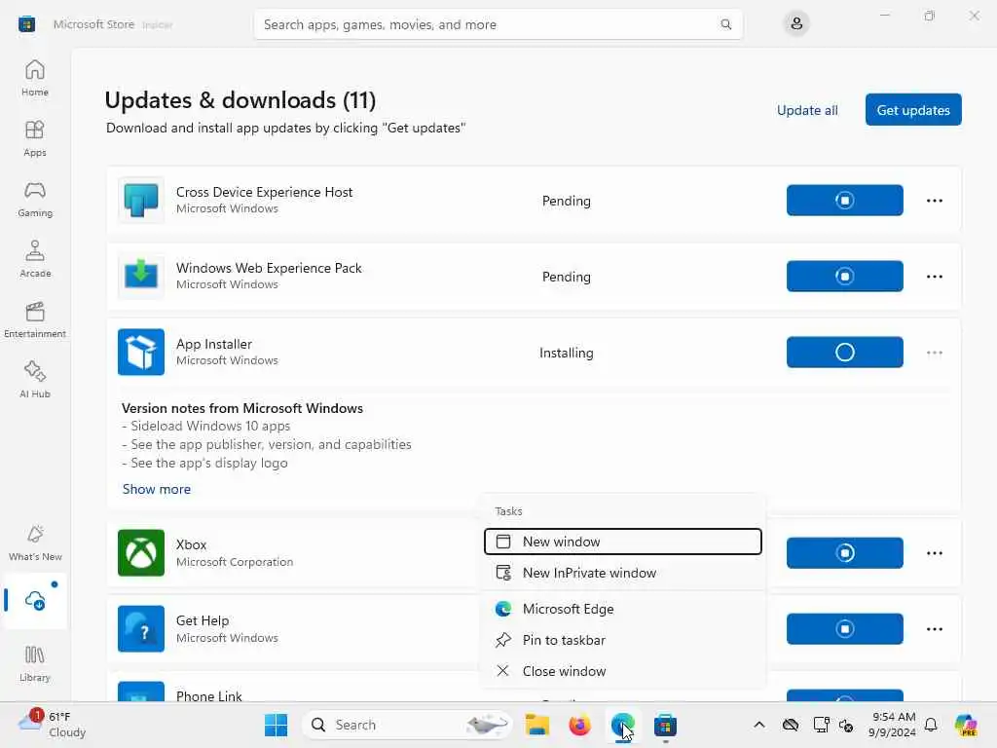Stop Cross Device Experience Host pending download
Viewport: 997px width, 748px height.
pyautogui.click(x=844, y=201)
